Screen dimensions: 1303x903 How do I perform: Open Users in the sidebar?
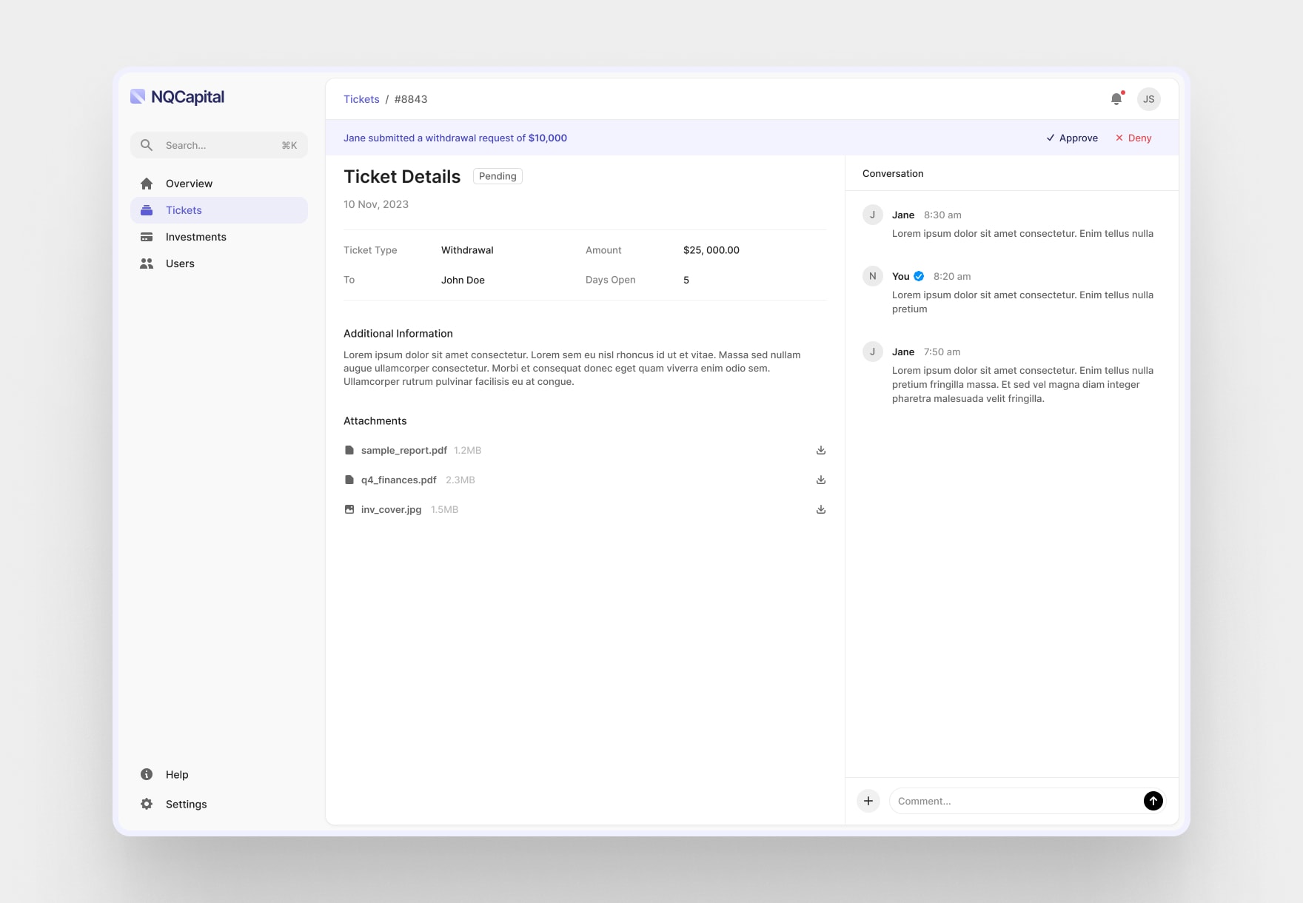pos(219,263)
